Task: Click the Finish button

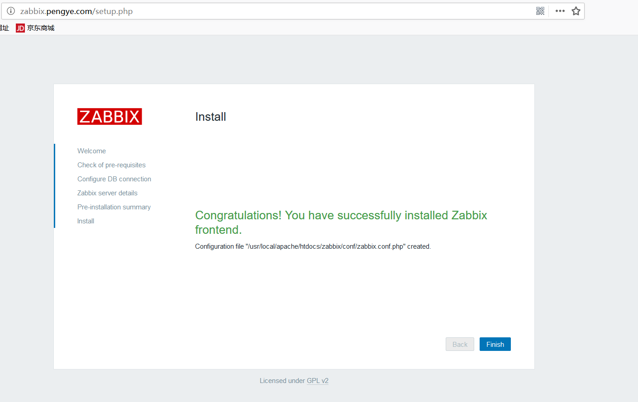Action: (495, 344)
